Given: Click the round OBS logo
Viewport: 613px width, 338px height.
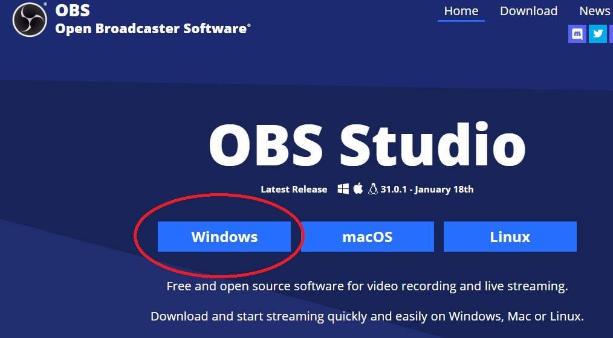Looking at the screenshot, I should coord(30,19).
